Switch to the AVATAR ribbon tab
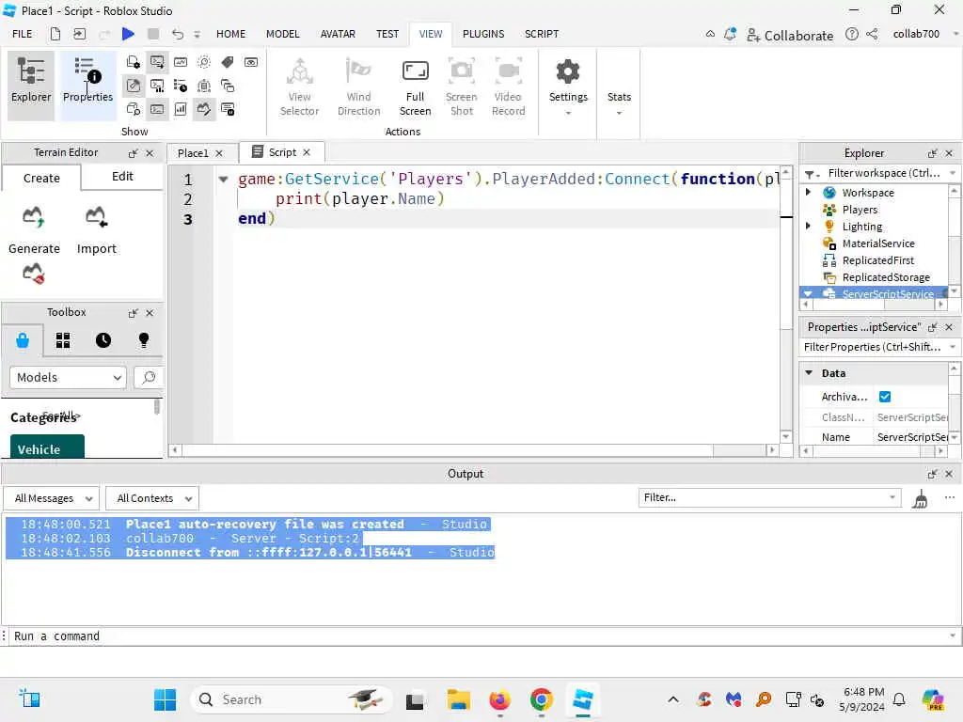963x722 pixels. [338, 34]
